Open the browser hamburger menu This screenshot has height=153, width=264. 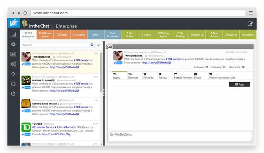click(251, 13)
